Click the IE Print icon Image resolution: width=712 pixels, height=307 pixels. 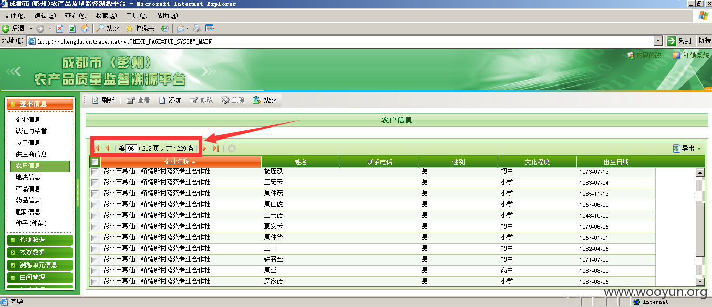[197, 28]
